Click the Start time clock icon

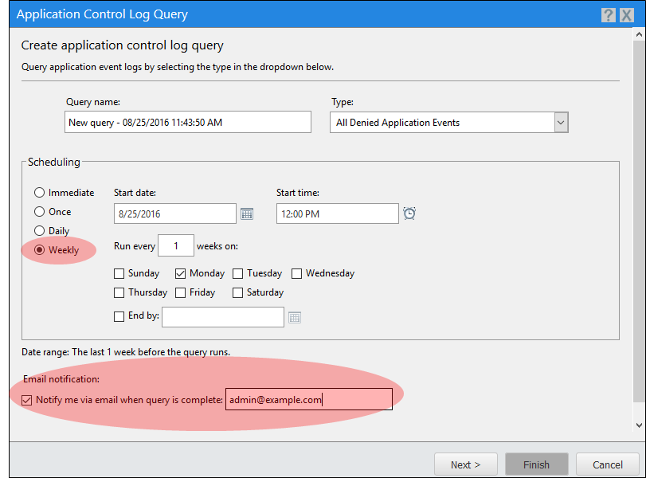coord(409,214)
